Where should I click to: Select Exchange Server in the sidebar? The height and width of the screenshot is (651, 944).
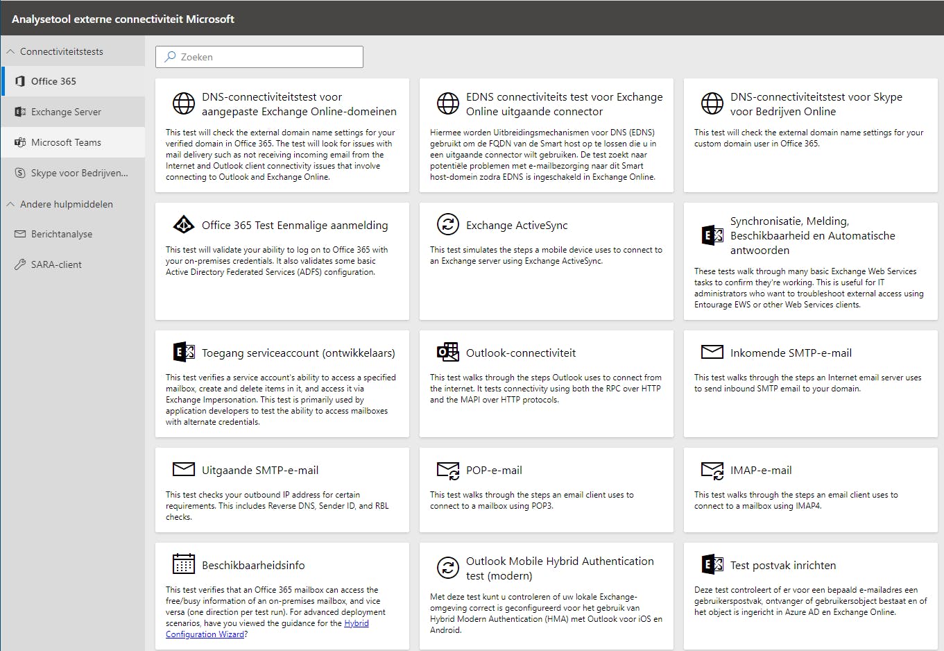(73, 112)
